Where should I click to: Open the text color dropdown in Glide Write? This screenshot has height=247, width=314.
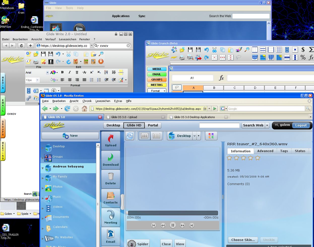point(57,73)
